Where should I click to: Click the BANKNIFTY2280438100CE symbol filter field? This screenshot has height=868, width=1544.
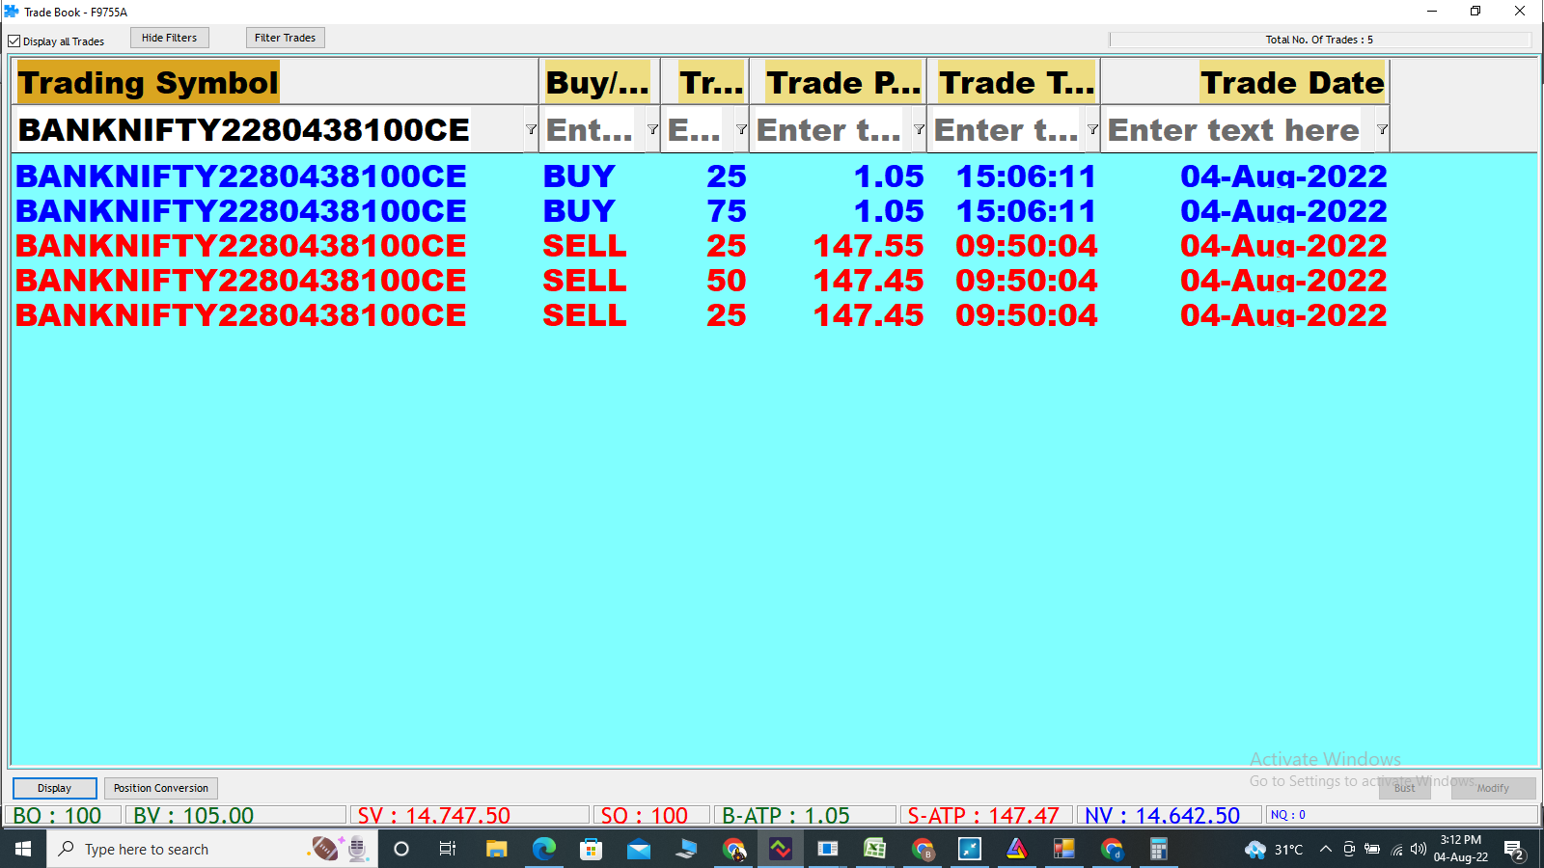(x=268, y=130)
